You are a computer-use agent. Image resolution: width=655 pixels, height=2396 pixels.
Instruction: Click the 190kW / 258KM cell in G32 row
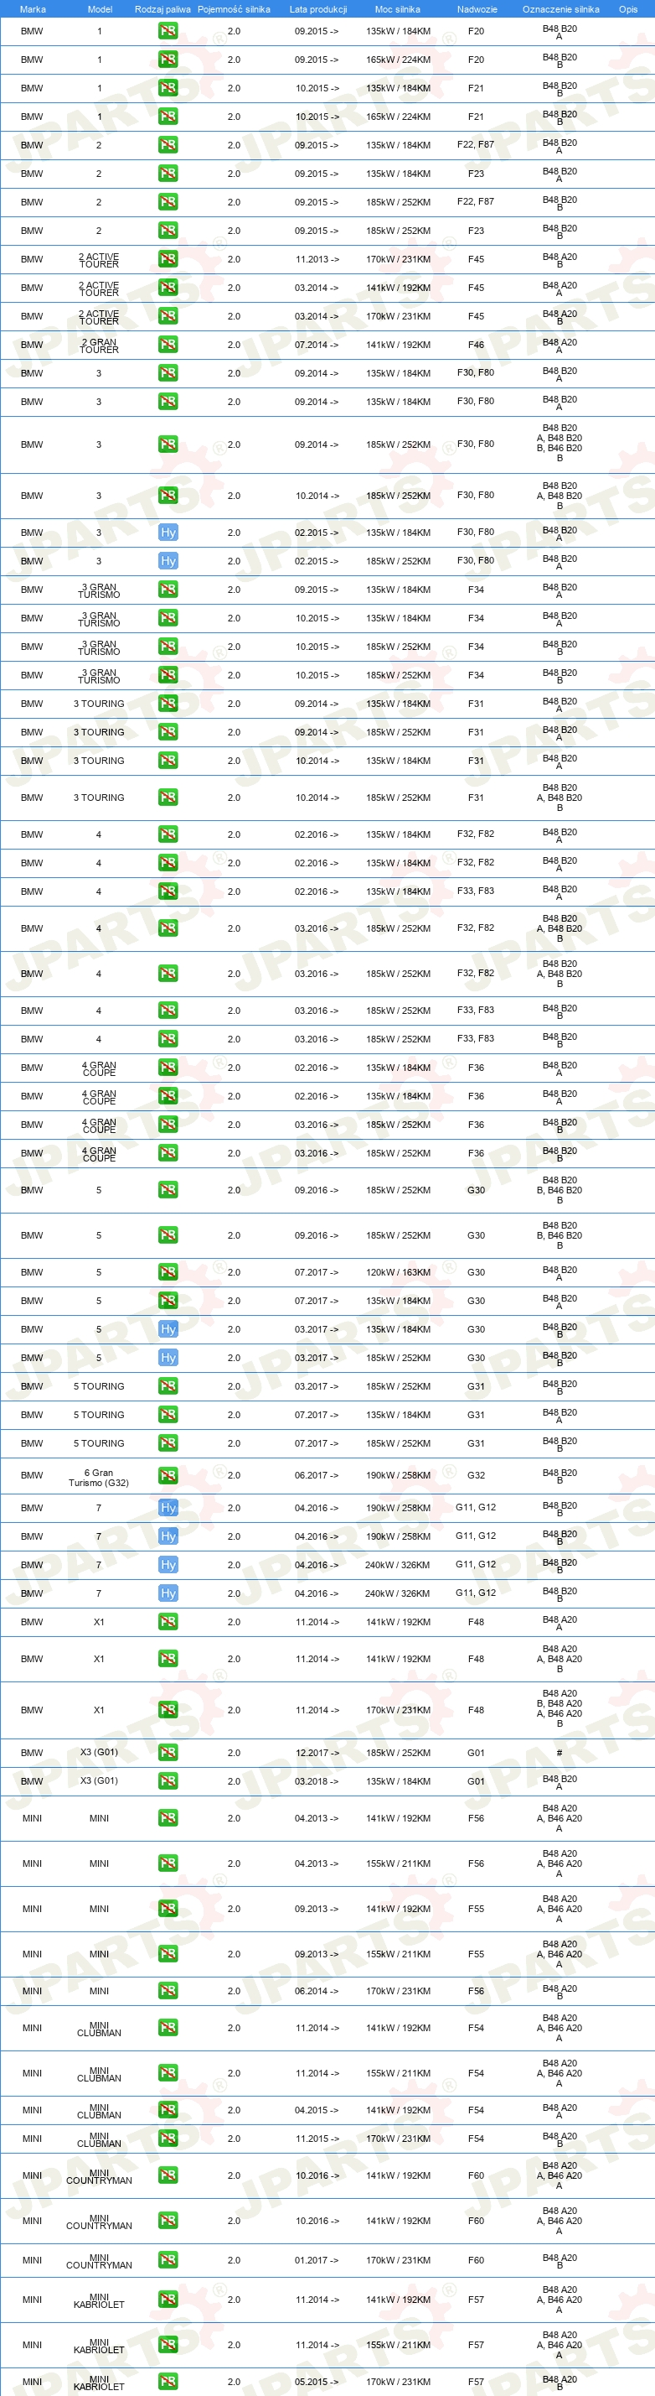tap(398, 1475)
